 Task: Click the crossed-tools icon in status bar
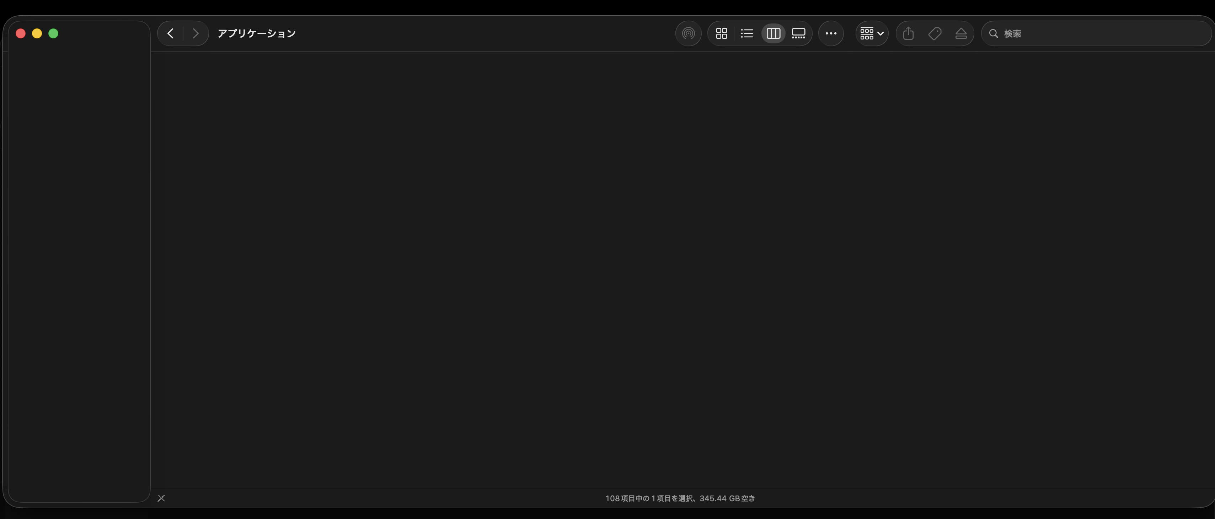coord(161,498)
